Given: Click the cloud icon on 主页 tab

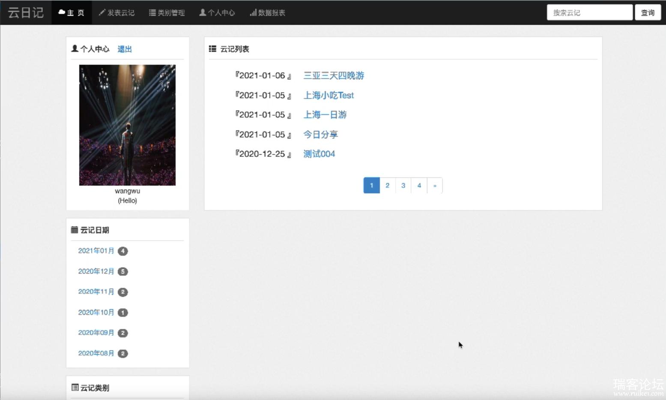Looking at the screenshot, I should 62,12.
